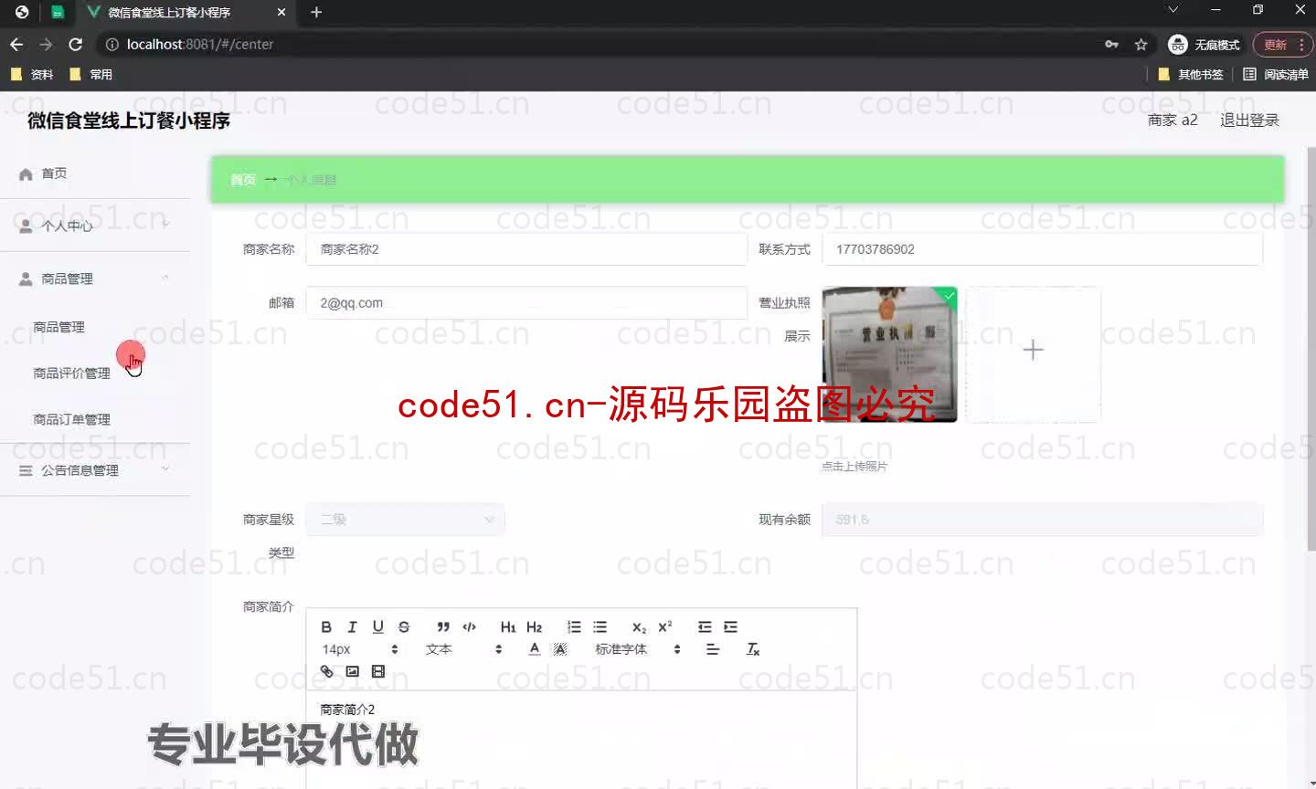Open 其他书签 folder
Image resolution: width=1316 pixels, height=789 pixels.
click(1191, 74)
